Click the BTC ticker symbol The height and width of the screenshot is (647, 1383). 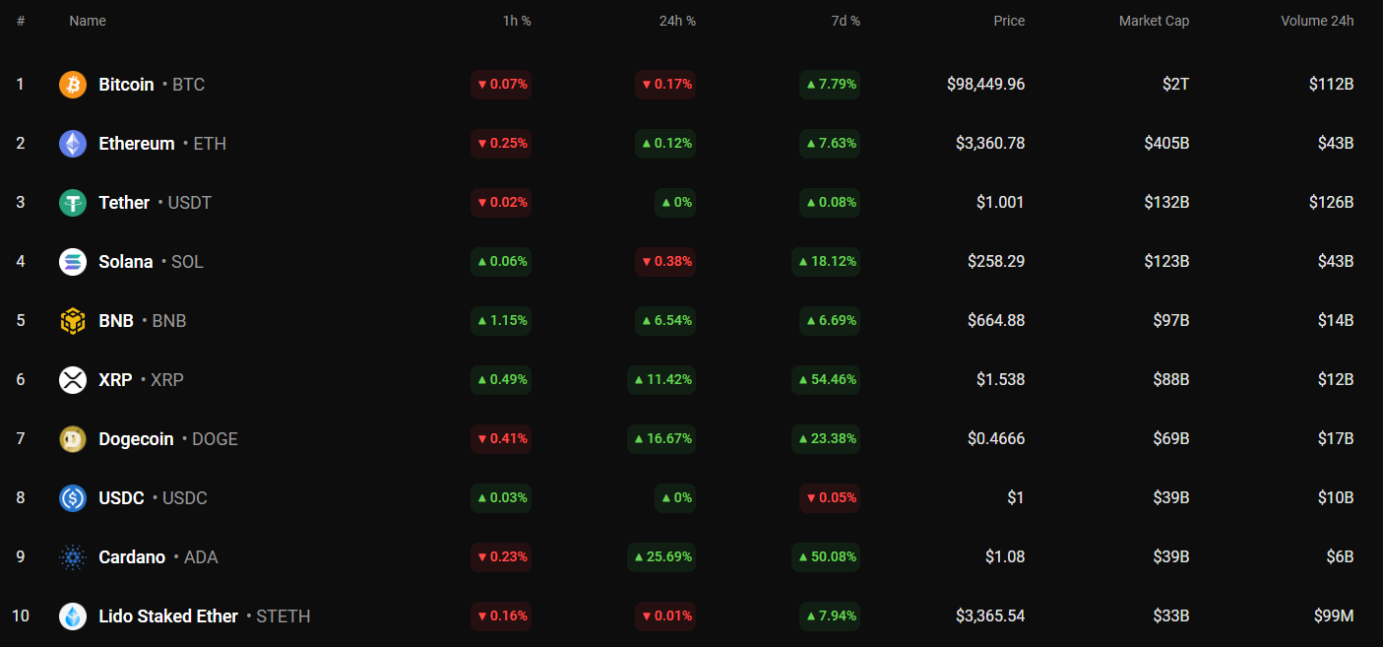(188, 85)
